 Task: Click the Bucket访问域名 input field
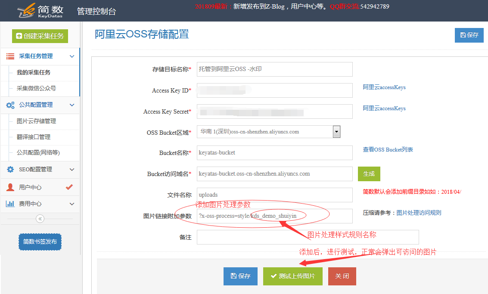(x=275, y=174)
